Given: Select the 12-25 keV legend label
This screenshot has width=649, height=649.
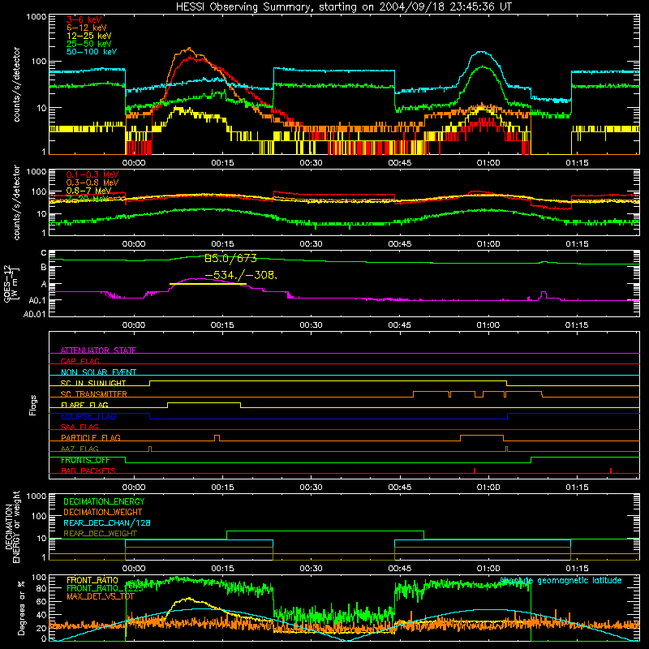Looking at the screenshot, I should (x=89, y=36).
